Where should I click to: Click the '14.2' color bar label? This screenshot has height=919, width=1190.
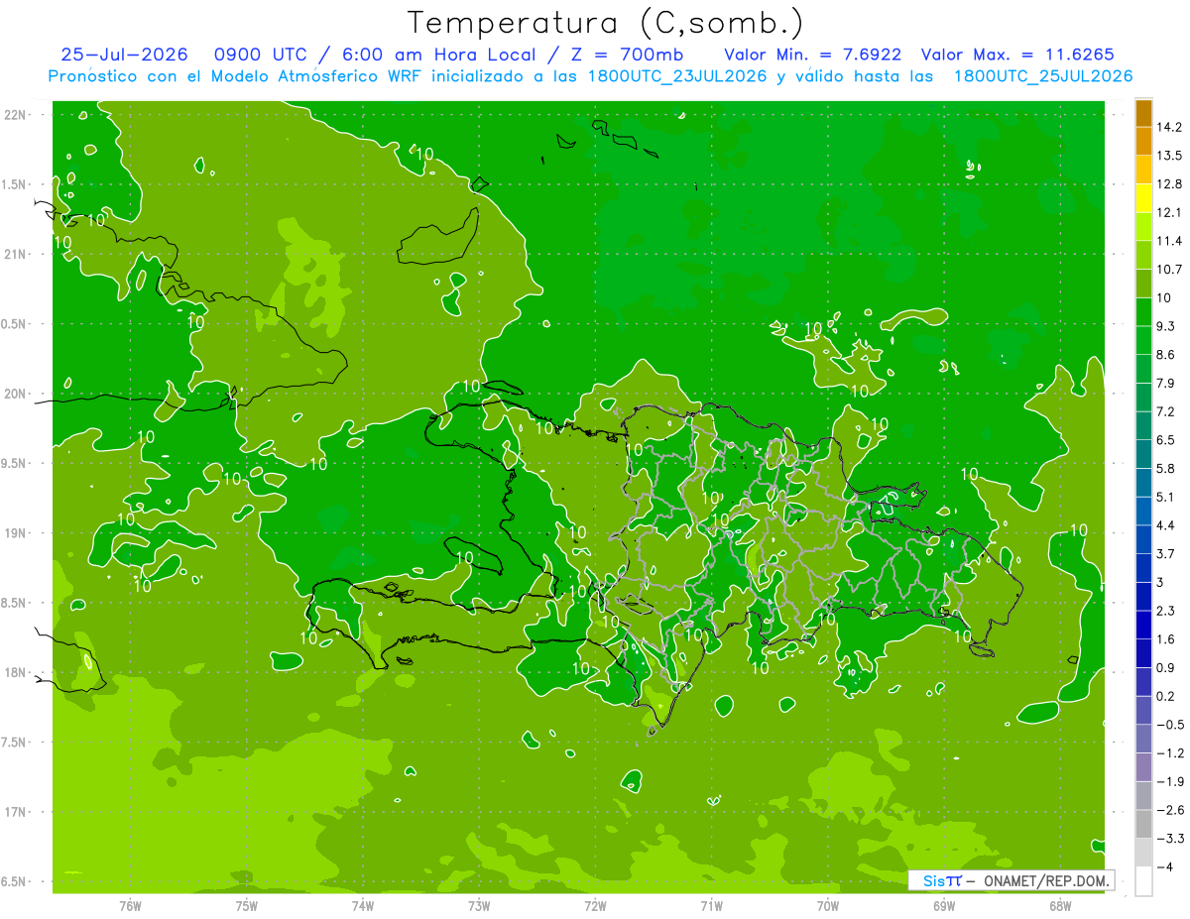1171,127
